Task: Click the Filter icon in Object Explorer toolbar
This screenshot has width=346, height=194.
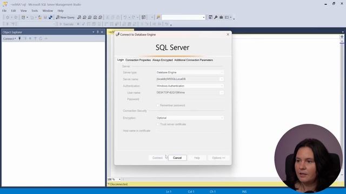Action: point(35,38)
